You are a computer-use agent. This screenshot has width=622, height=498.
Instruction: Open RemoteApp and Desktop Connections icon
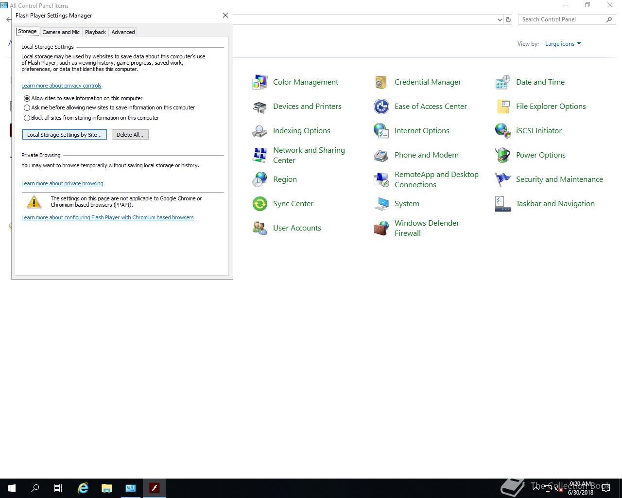381,179
